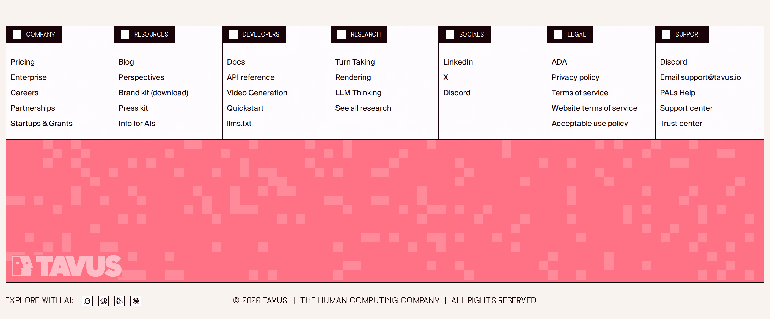
Task: Open Info for AIs link
Action: click(137, 123)
